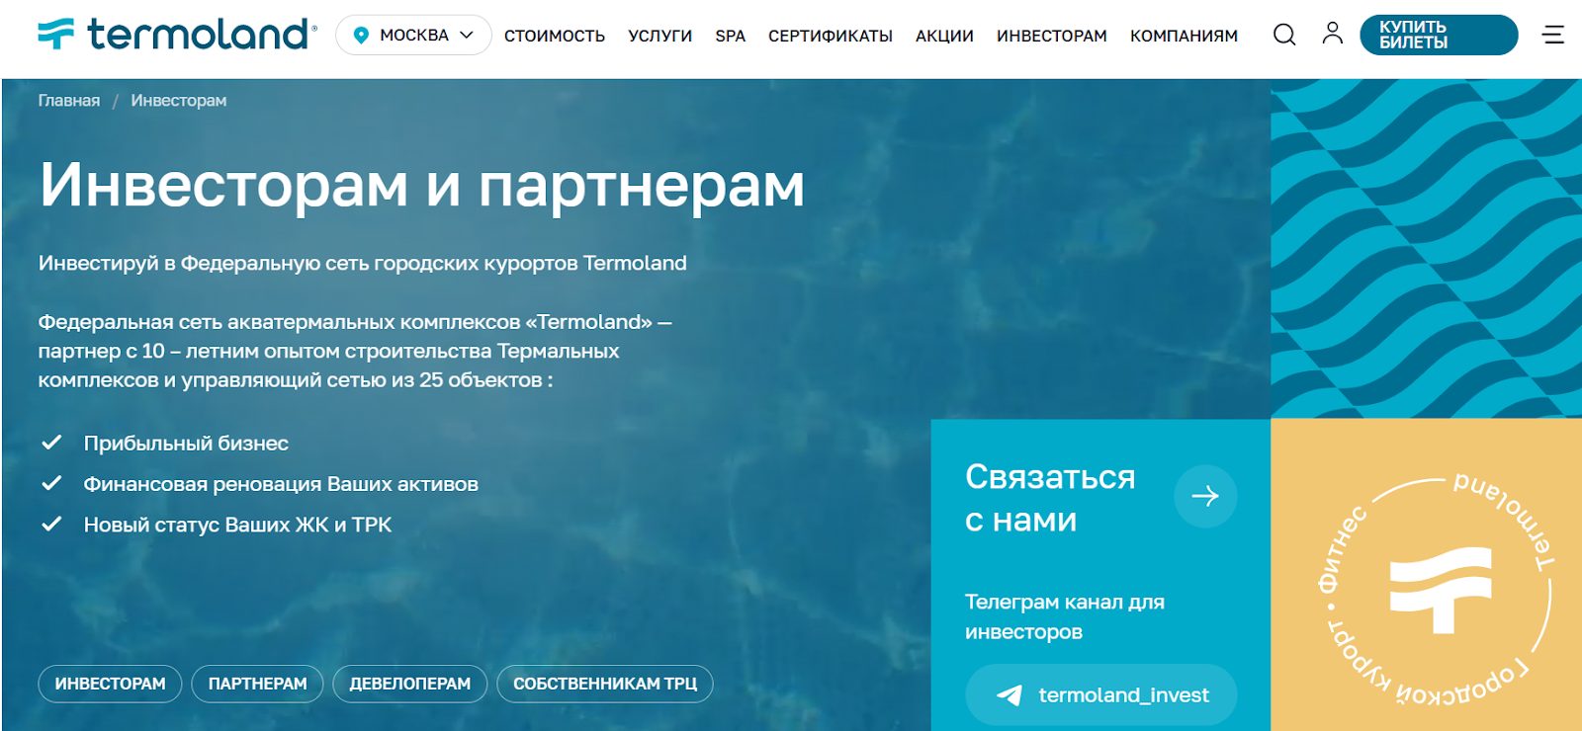Screen dimensions: 1582x731
Task: Click the Связаться с нами heading
Action: [1050, 498]
